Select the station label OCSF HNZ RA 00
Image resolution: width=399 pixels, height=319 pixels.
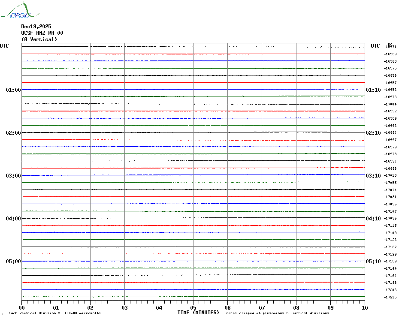point(42,33)
